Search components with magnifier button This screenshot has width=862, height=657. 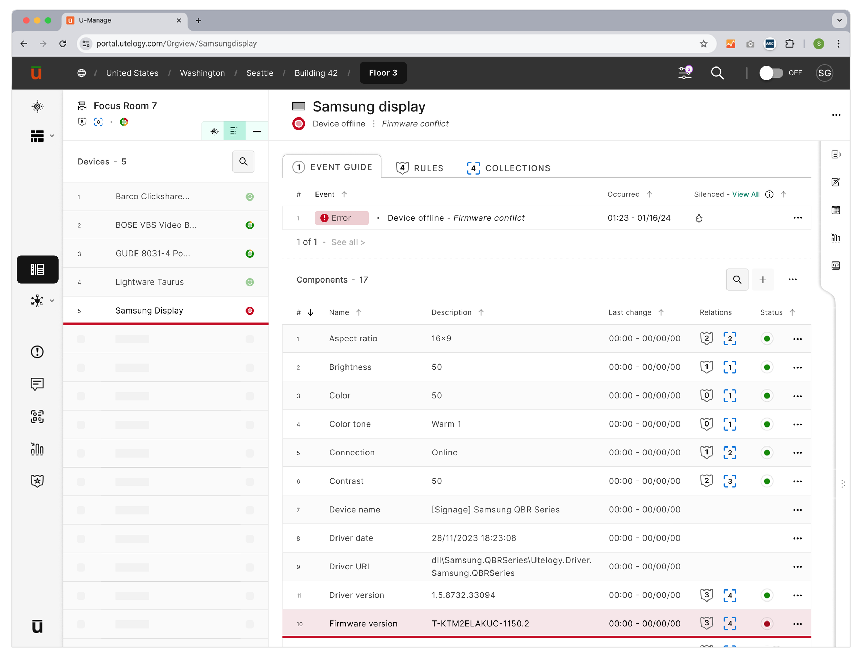pos(737,280)
